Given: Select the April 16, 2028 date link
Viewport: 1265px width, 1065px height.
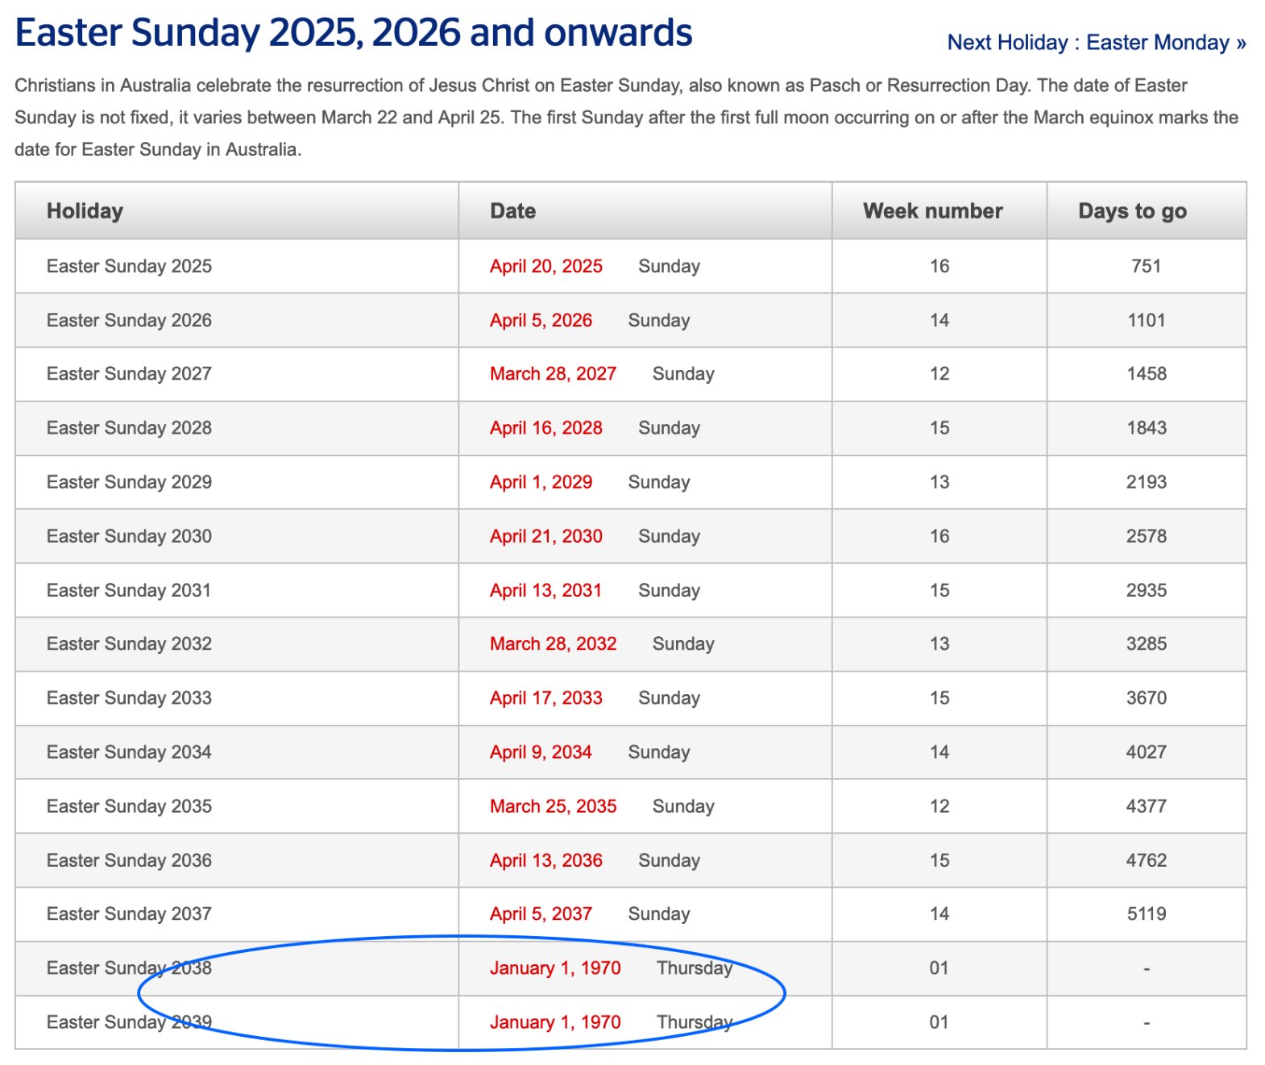Looking at the screenshot, I should pos(545,427).
